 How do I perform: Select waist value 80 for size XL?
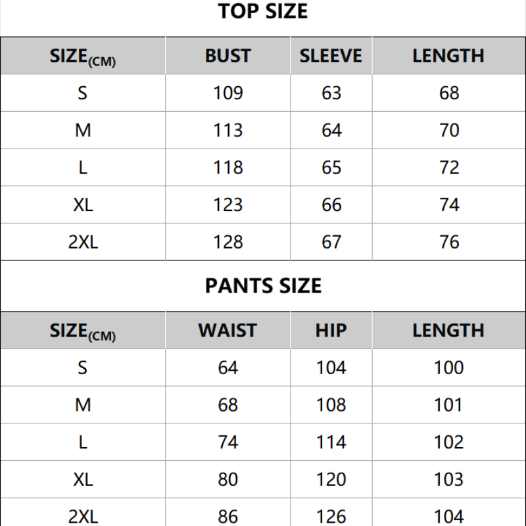(227, 480)
